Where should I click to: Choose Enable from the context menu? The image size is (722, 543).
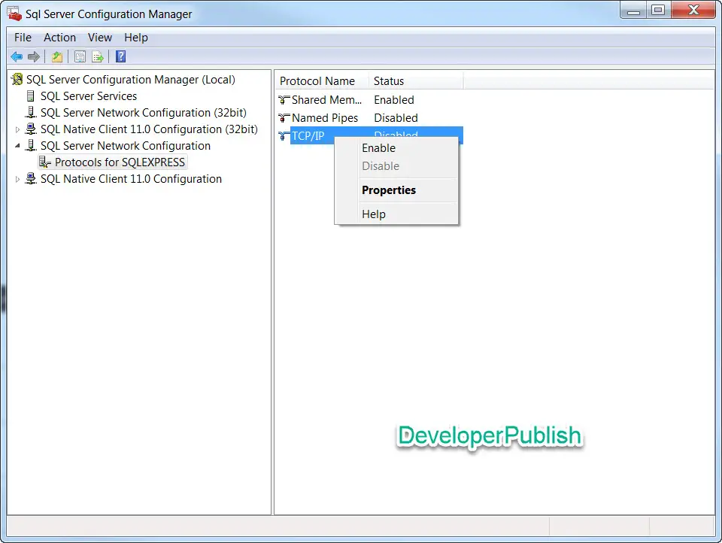tap(396, 148)
